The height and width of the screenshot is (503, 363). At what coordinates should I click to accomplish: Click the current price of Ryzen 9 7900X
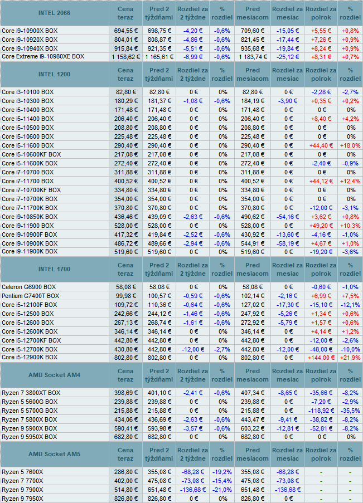click(x=125, y=490)
